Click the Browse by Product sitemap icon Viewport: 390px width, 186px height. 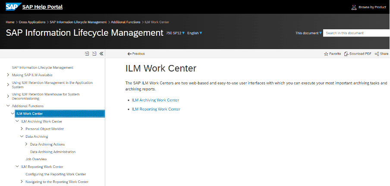(354, 7)
